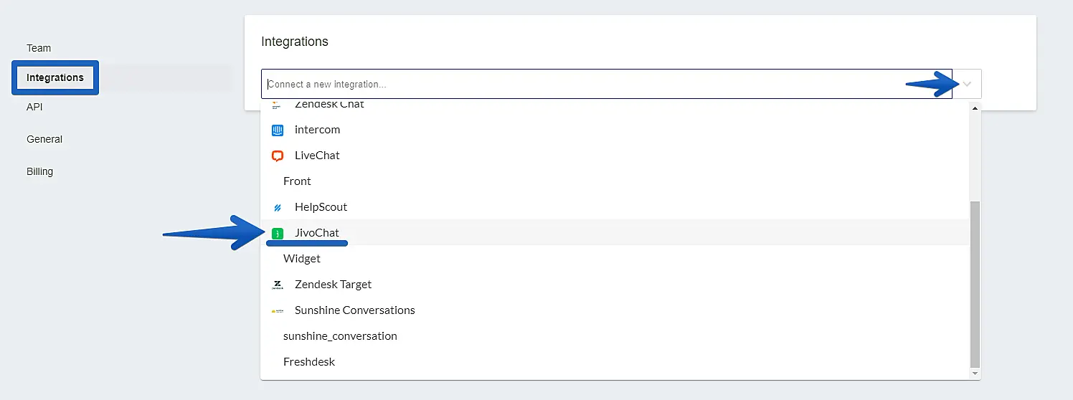Click the Zendesk Target logo icon
1073x400 pixels.
(x=278, y=285)
